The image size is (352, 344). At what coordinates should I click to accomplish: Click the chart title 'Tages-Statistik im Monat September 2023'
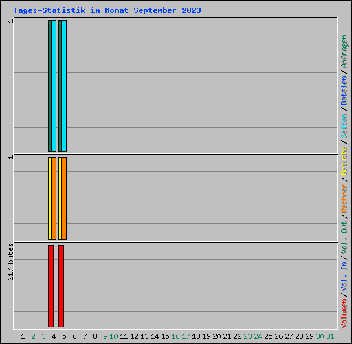click(107, 10)
